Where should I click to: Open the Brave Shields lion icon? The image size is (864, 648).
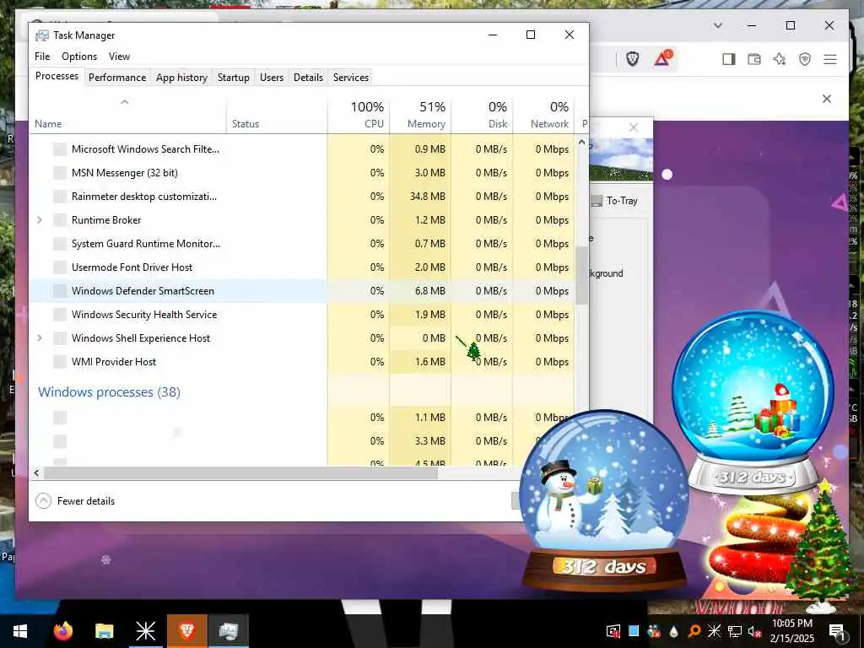(x=633, y=59)
